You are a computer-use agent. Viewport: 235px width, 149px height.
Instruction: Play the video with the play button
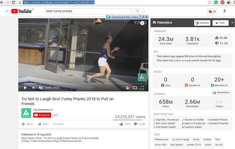[25, 88]
